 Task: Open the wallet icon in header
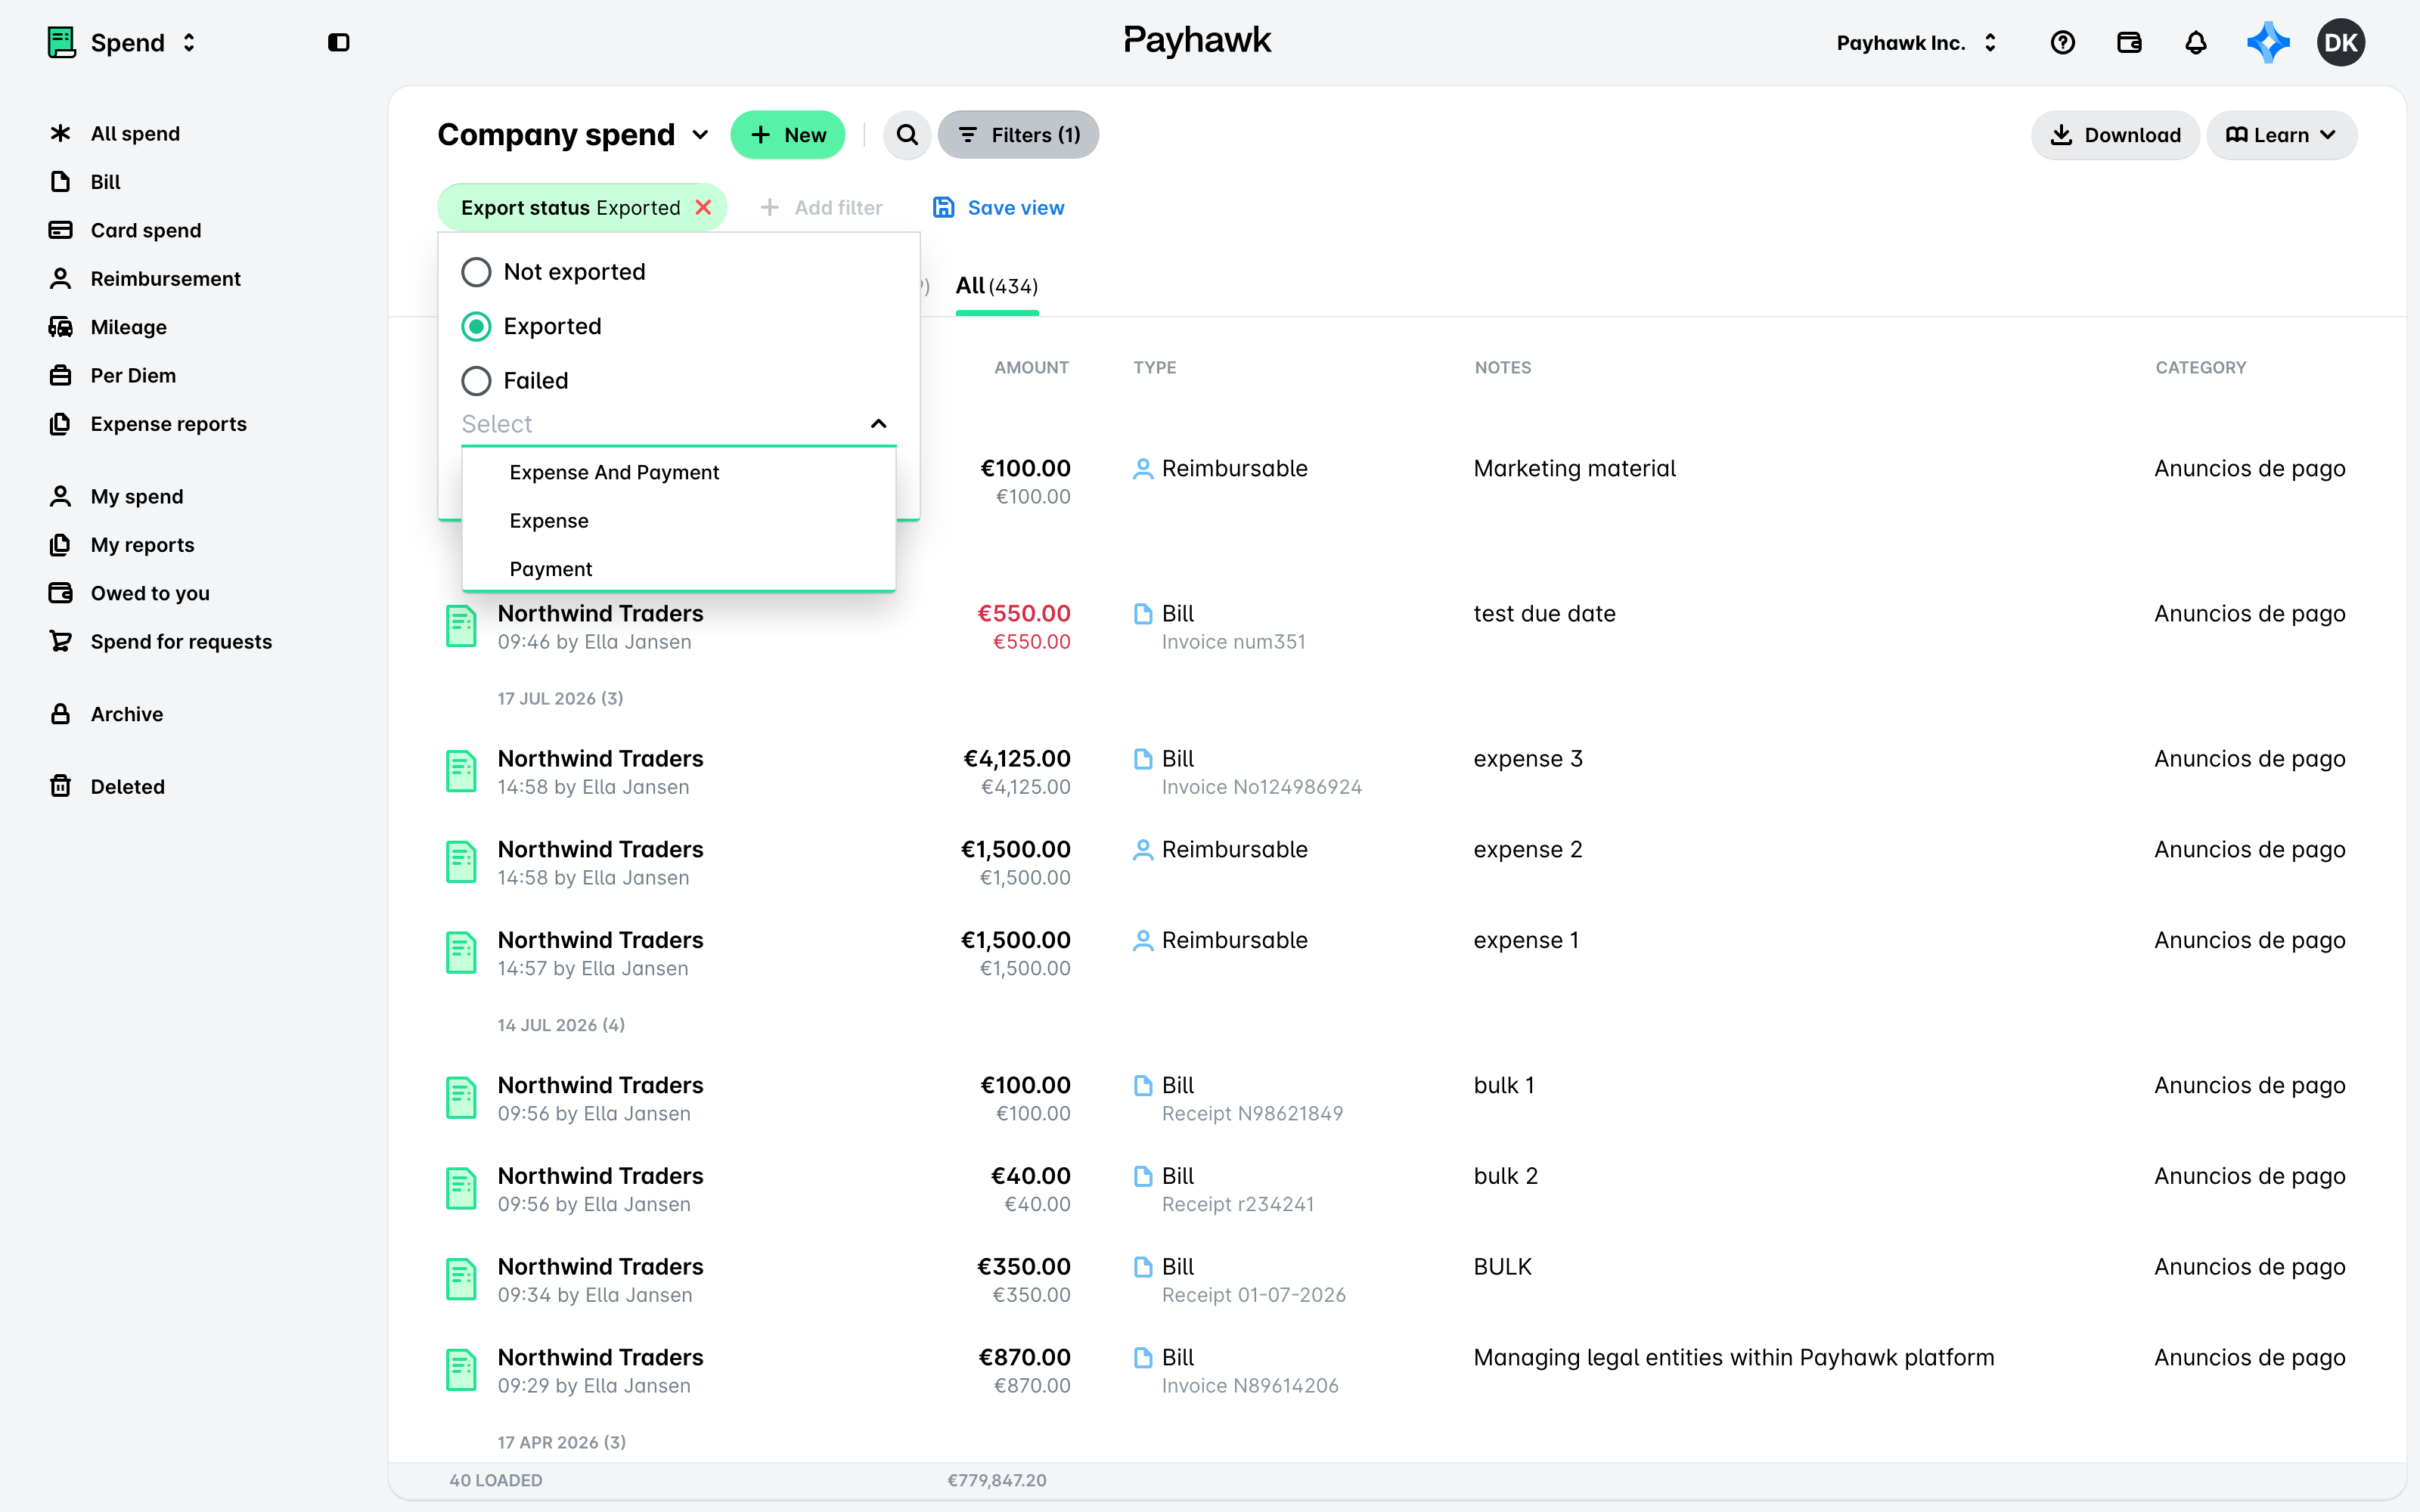2129,43
